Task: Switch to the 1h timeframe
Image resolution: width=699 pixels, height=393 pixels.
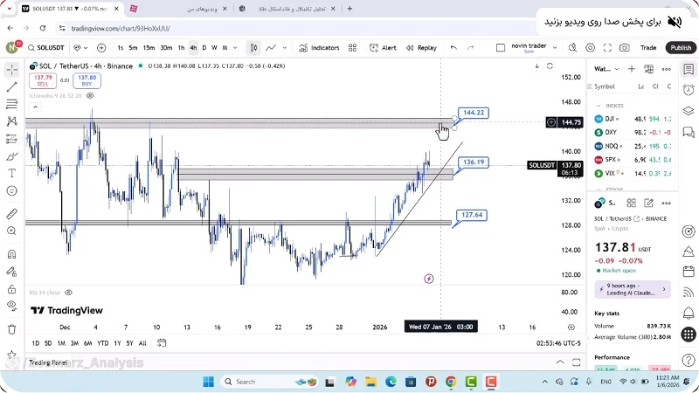Action: click(181, 48)
